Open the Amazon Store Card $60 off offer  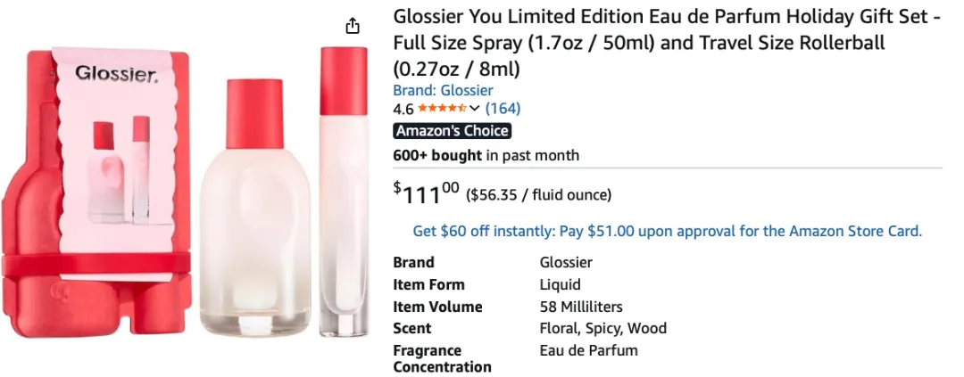point(667,231)
